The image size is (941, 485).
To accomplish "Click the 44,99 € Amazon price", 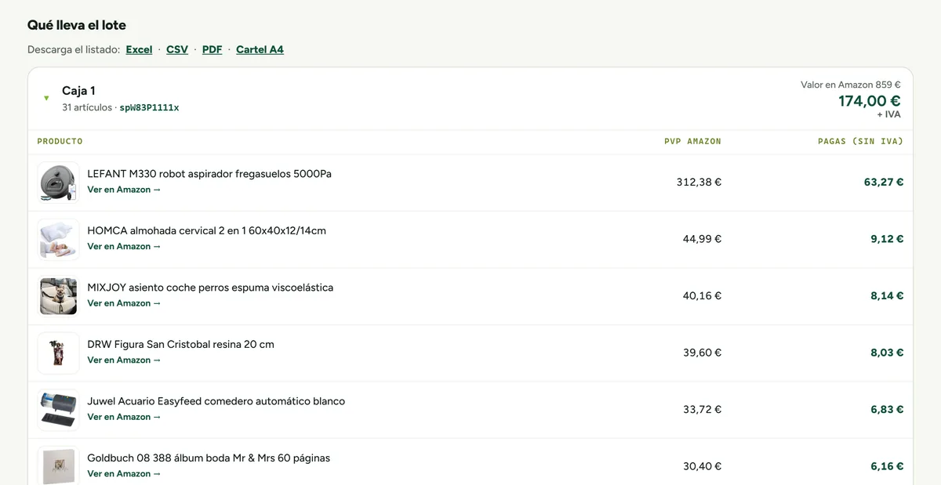I will coord(702,239).
